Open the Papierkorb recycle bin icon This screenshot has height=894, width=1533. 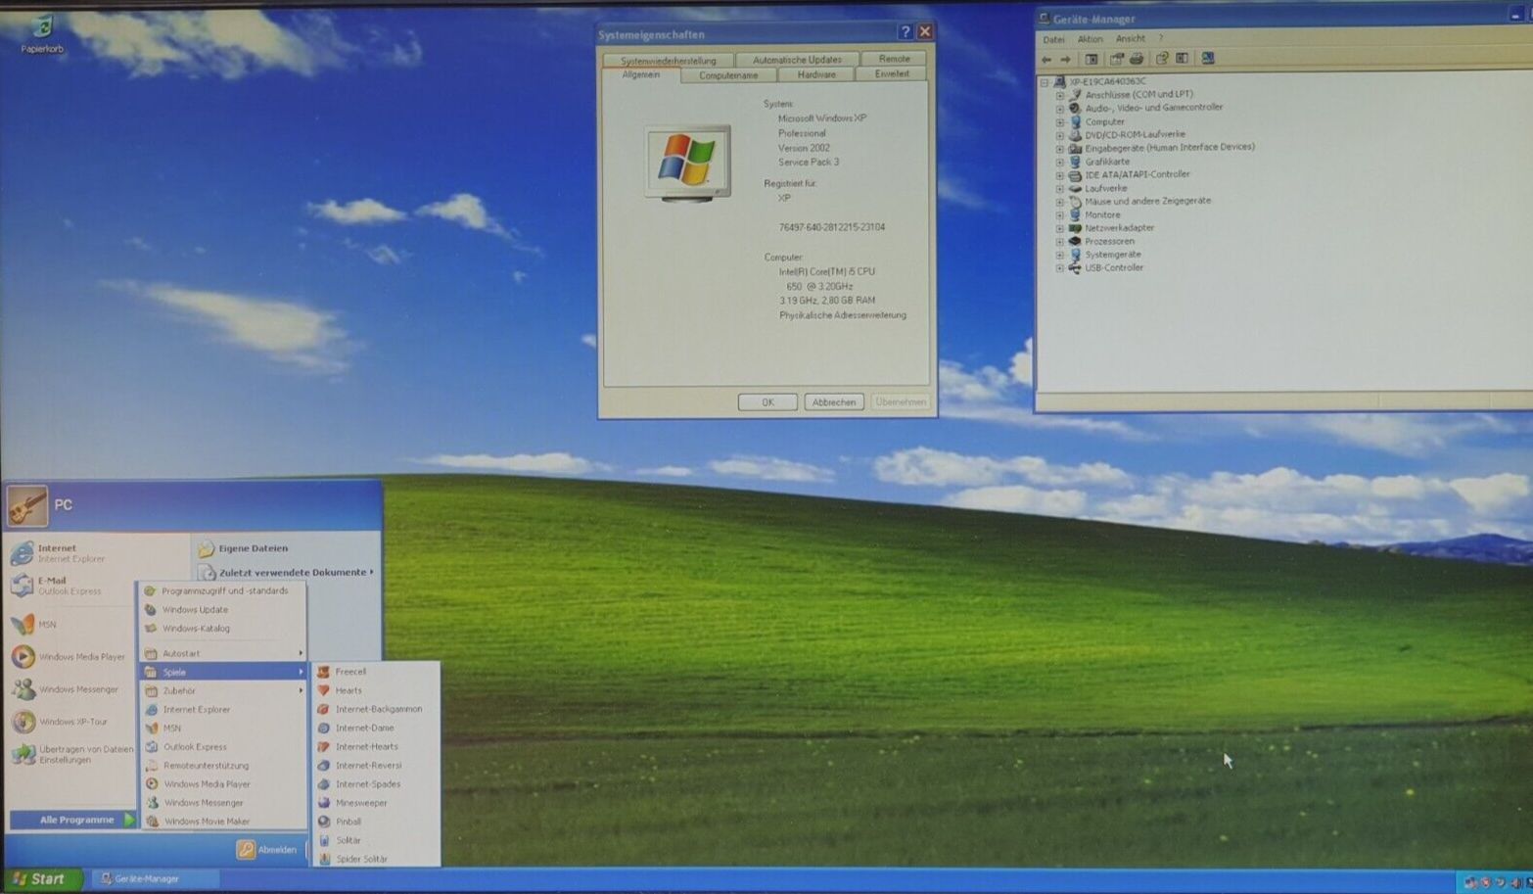pos(42,33)
